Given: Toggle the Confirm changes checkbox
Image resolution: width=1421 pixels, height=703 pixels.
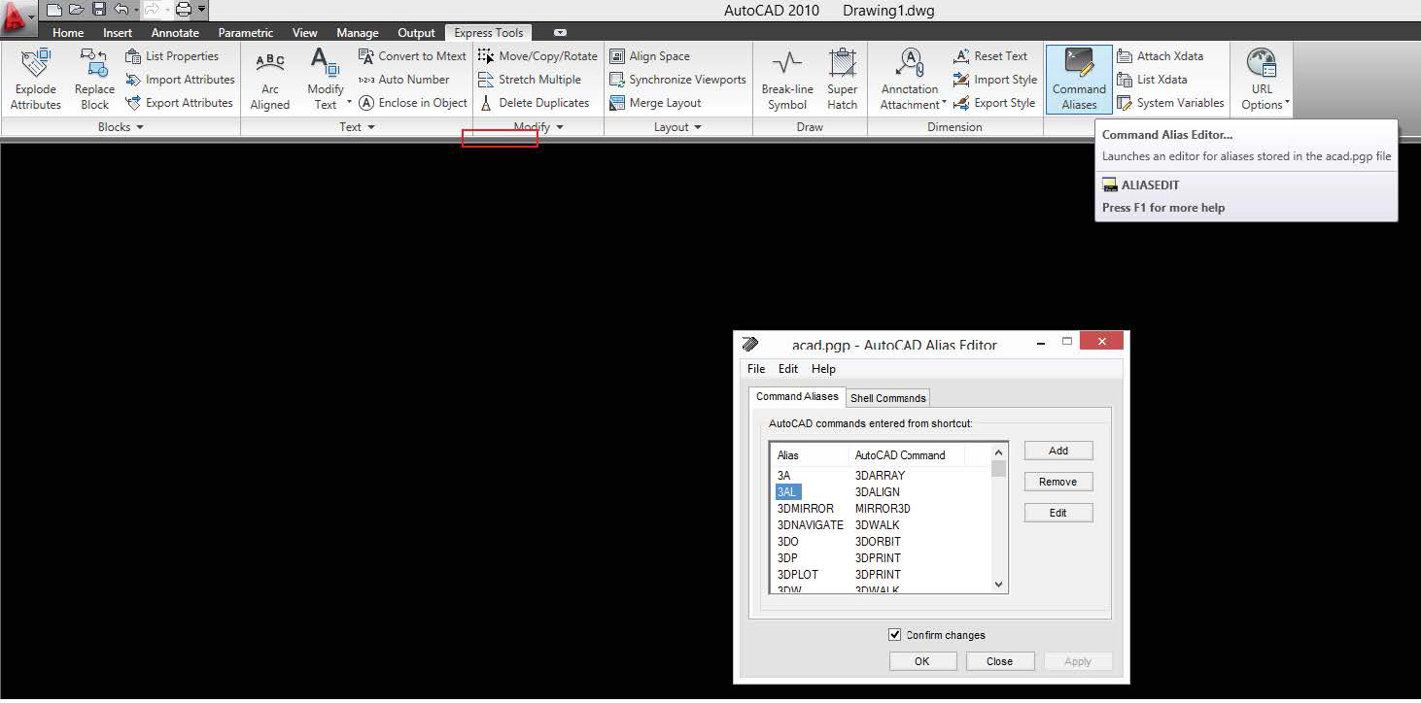Looking at the screenshot, I should click(895, 635).
